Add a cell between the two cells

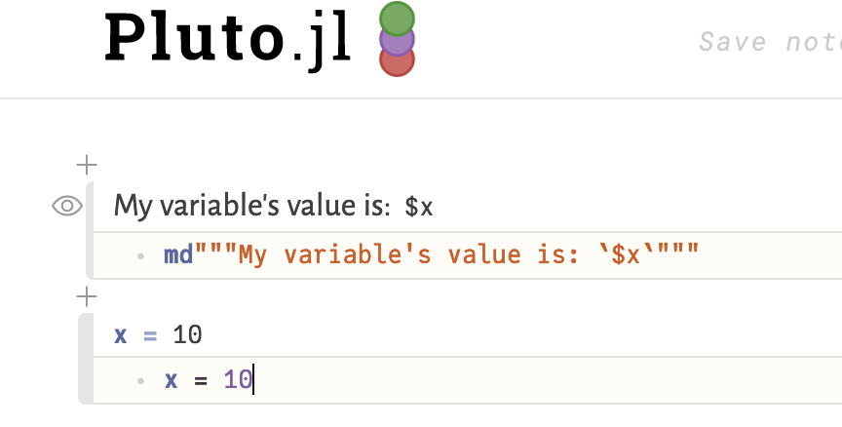pos(87,295)
